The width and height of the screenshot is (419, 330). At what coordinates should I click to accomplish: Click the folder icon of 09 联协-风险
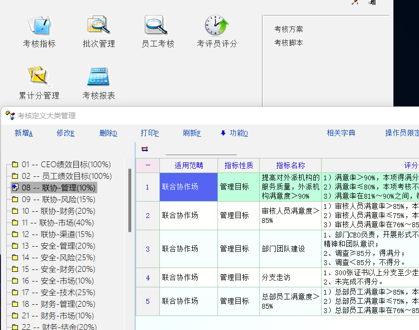[x=15, y=200]
